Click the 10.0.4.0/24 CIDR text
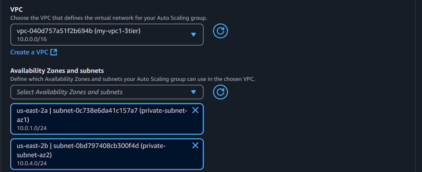 point(32,163)
